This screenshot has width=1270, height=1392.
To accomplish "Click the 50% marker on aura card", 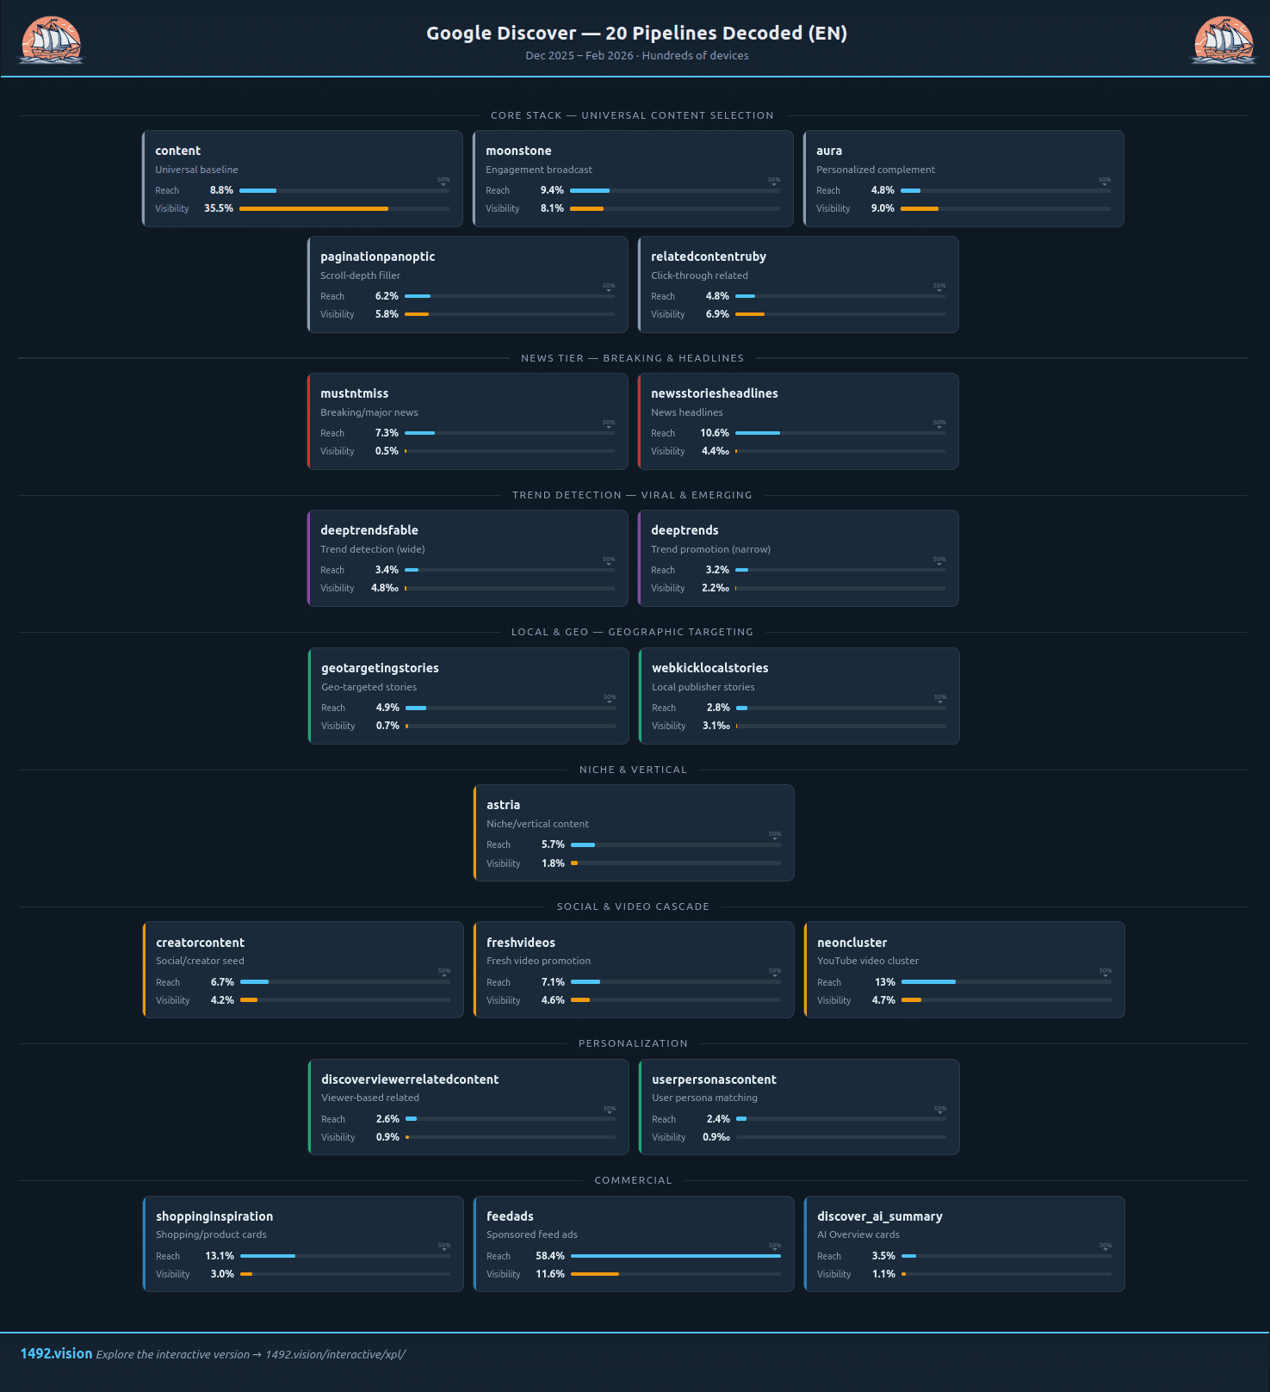I will (1105, 181).
